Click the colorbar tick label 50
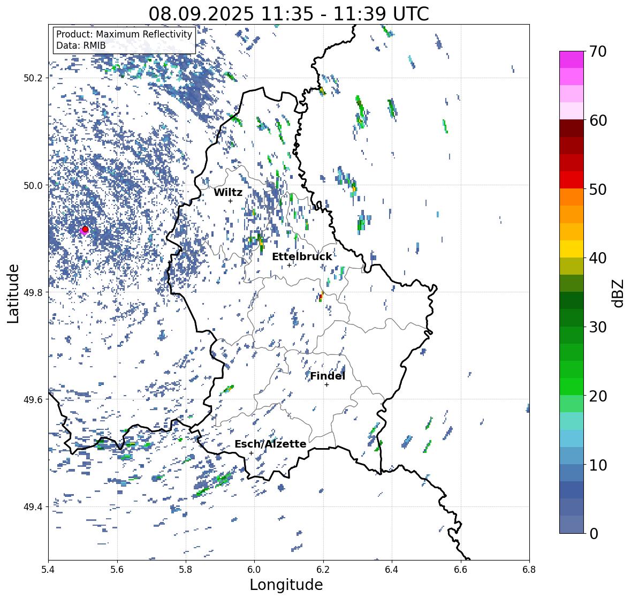Screen dimensions: 631x598 click(597, 190)
